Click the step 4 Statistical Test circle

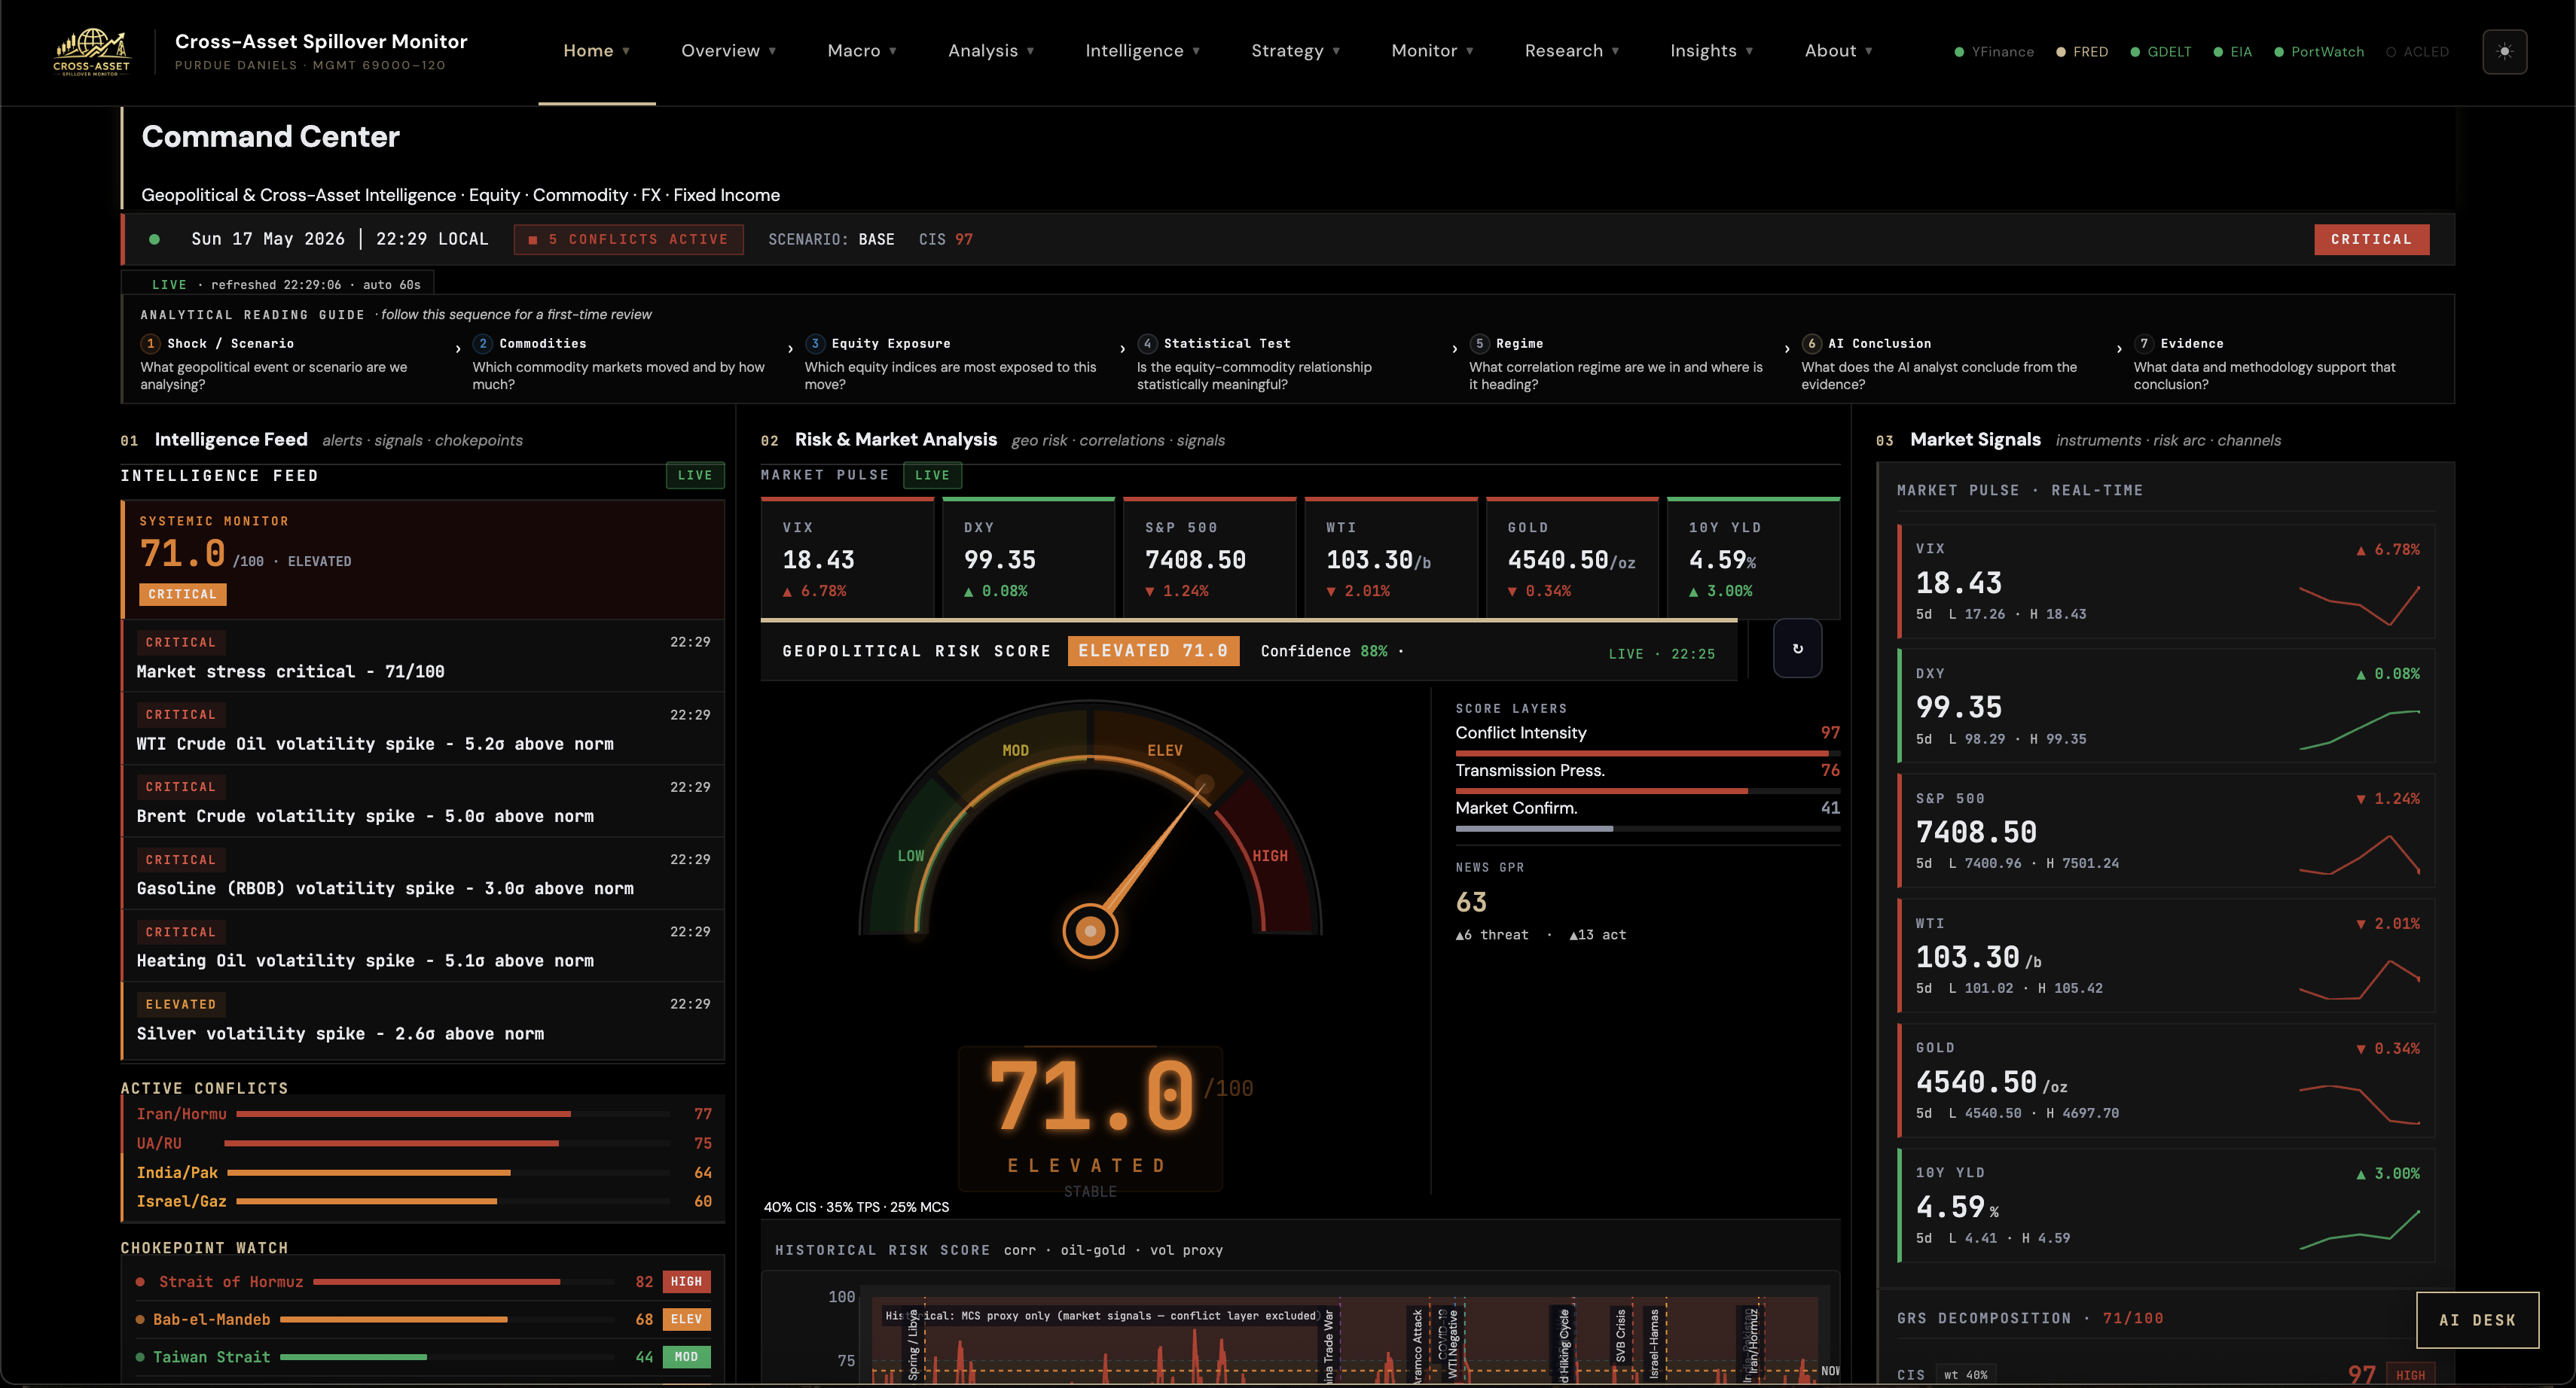click(1147, 344)
